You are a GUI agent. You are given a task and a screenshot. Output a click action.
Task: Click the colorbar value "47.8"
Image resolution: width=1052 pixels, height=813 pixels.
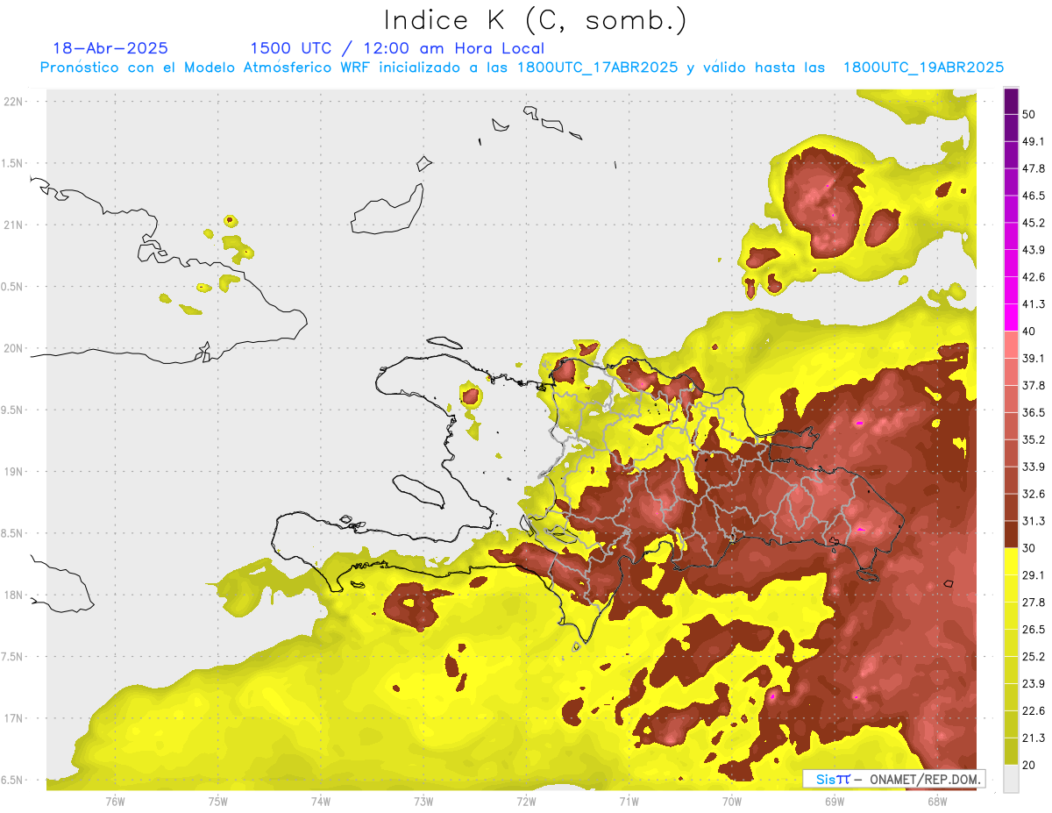click(1034, 168)
